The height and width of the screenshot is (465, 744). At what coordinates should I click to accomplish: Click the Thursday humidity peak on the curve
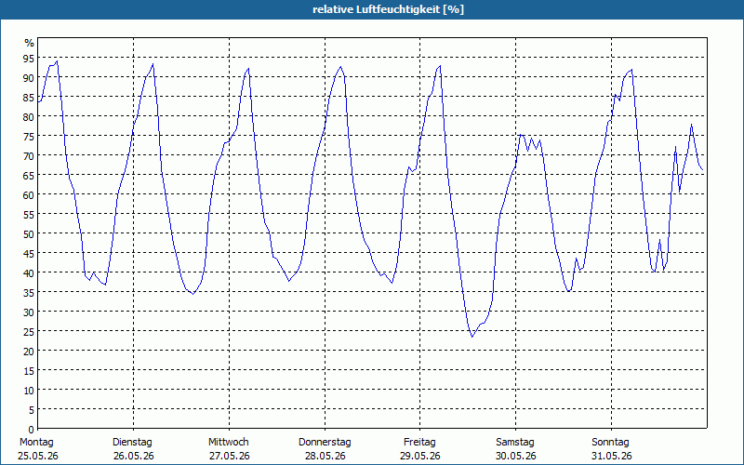click(x=340, y=67)
